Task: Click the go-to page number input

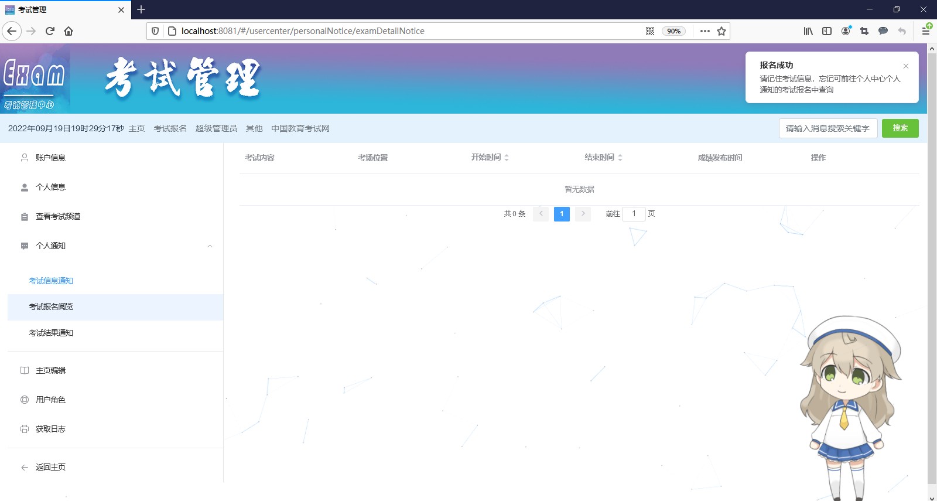Action: click(634, 214)
